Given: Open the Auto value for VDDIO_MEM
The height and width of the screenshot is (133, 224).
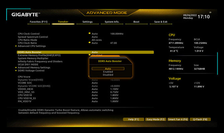Looking at the screenshot, I should pyautogui.click(x=95, y=89).
